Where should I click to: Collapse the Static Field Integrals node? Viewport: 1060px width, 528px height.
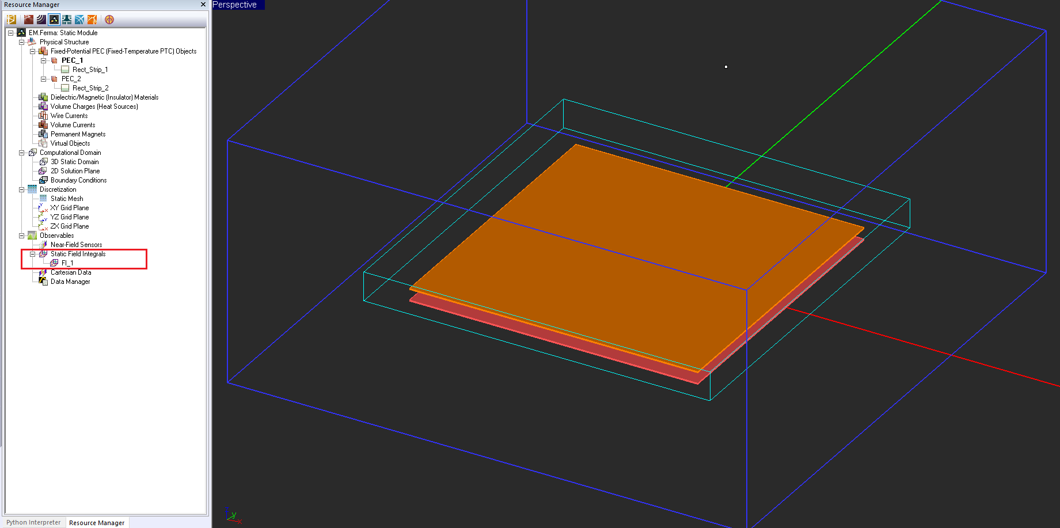pyautogui.click(x=32, y=254)
